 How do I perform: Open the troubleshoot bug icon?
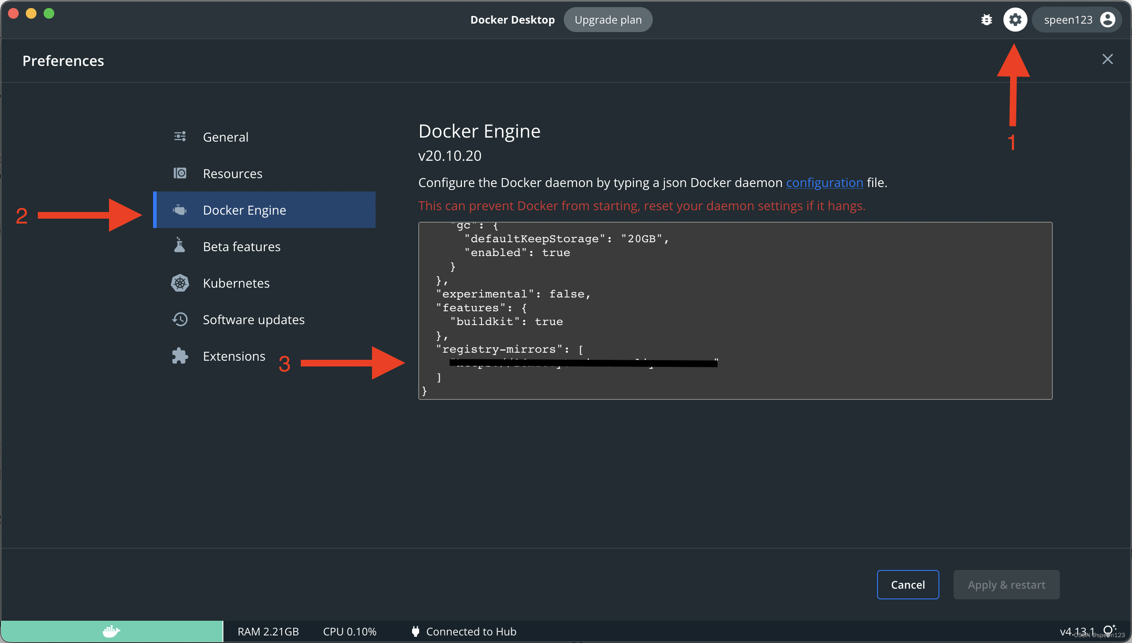click(x=986, y=20)
